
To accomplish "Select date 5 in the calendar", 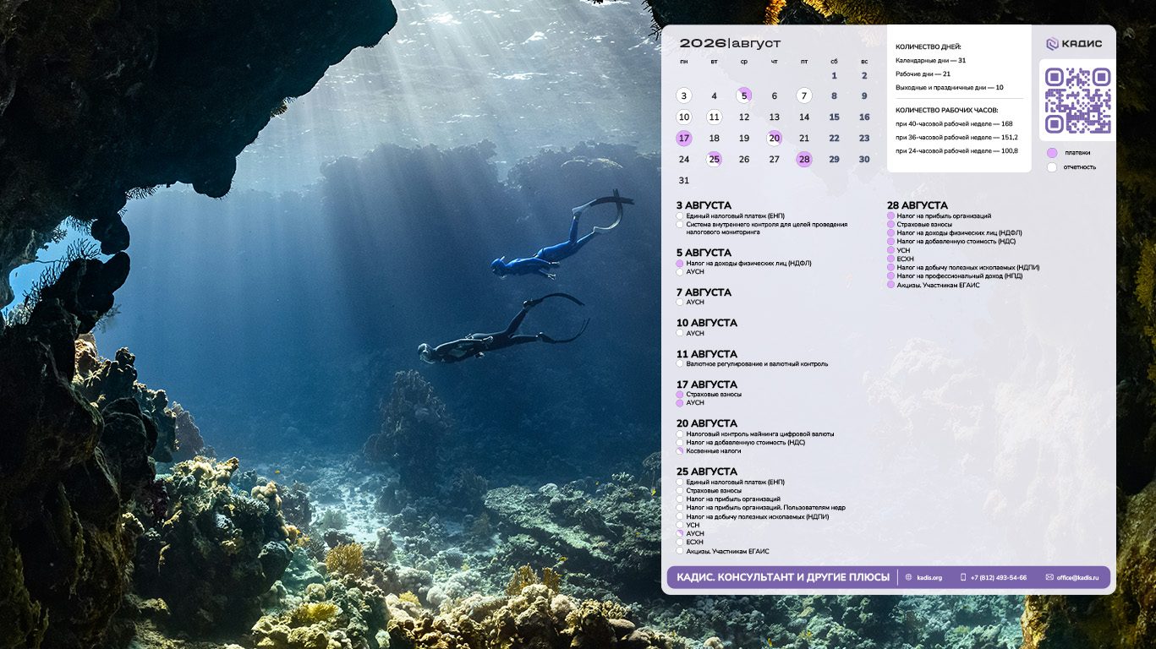I will (x=744, y=95).
